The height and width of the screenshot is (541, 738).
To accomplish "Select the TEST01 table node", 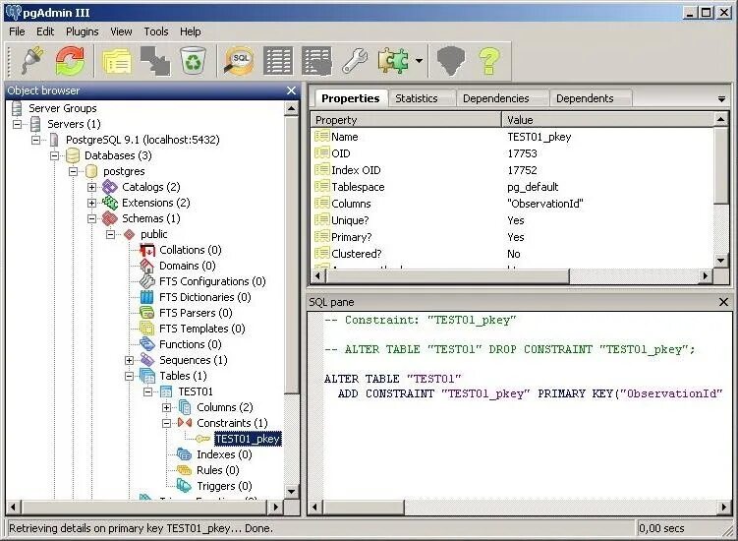I will click(x=196, y=391).
